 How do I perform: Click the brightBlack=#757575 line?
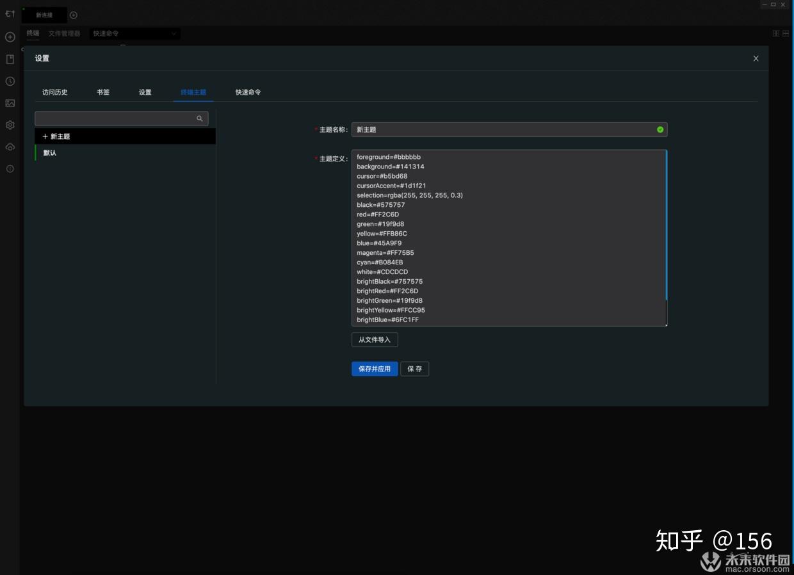pyautogui.click(x=390, y=282)
